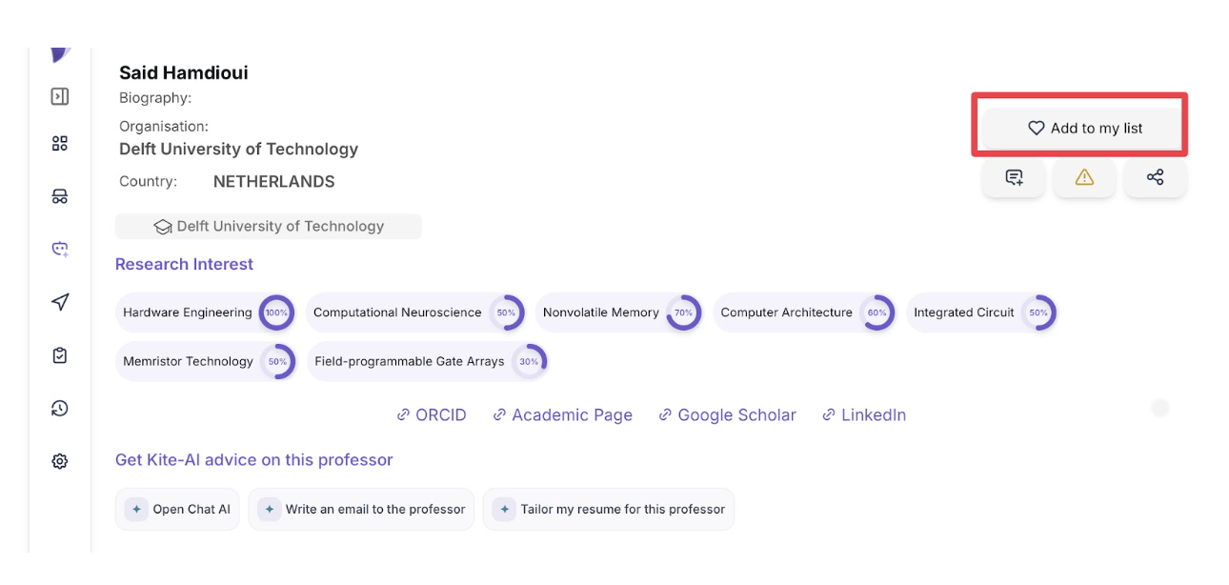Click Open Chat AI button
The image size is (1229, 585).
(x=178, y=510)
